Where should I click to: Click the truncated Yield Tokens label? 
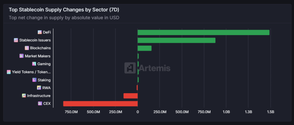click(x=31, y=72)
